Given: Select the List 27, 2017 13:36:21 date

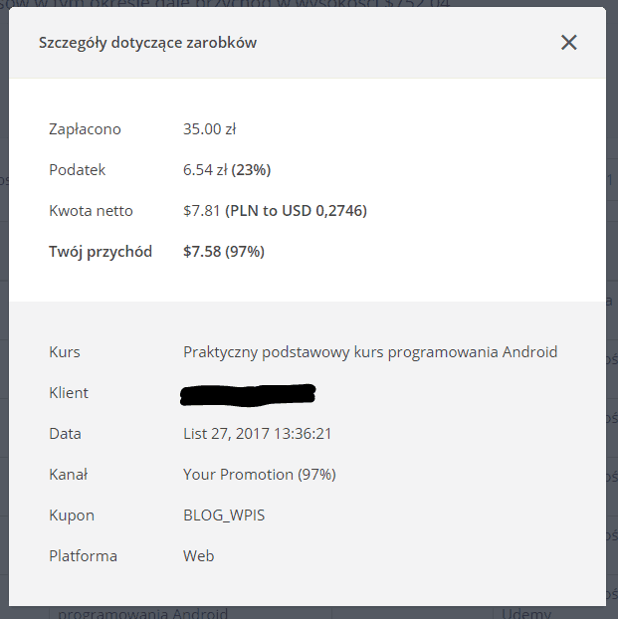Looking at the screenshot, I should point(257,434).
